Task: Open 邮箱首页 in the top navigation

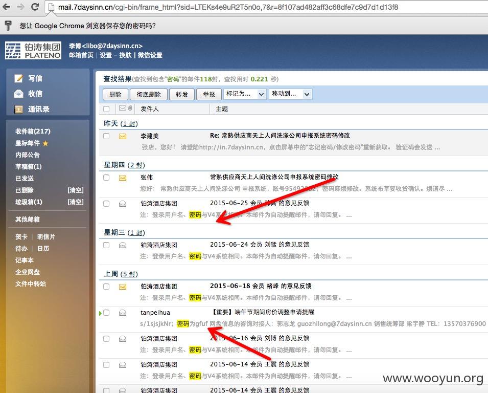Action: pyautogui.click(x=81, y=55)
